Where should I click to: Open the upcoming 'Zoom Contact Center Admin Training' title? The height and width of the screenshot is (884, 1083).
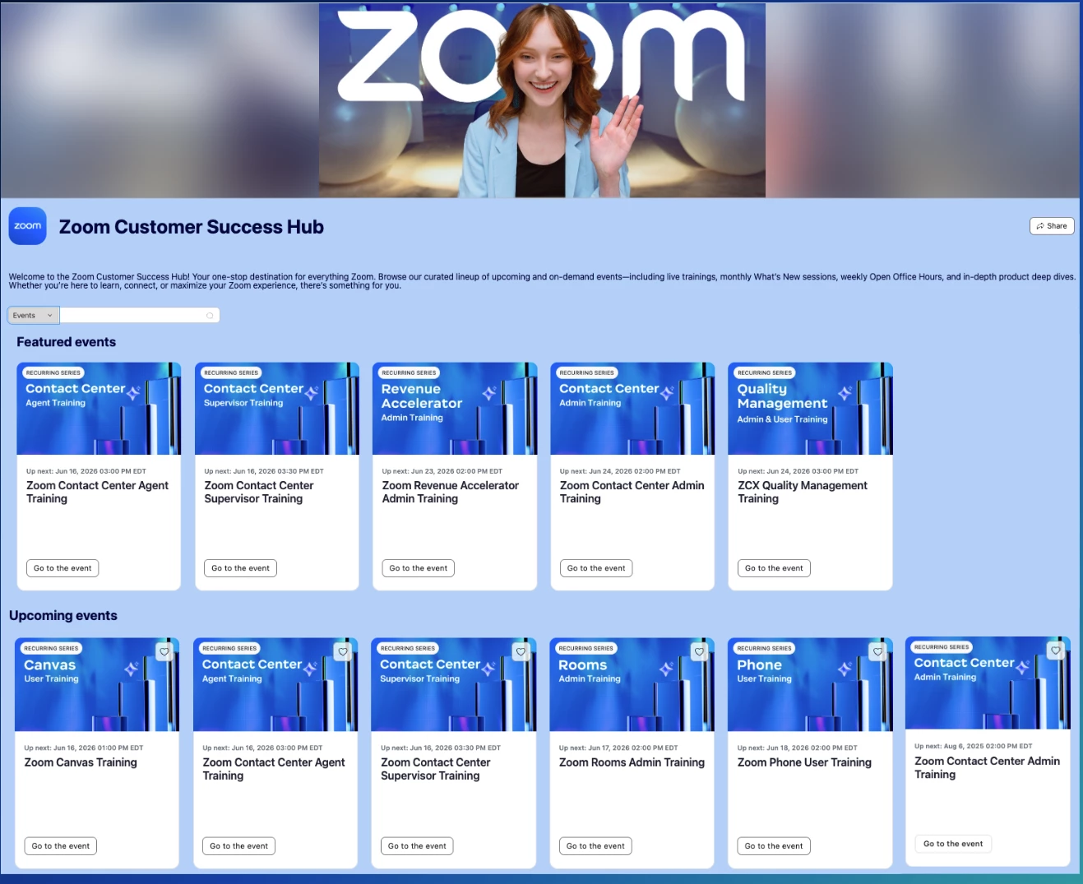click(x=987, y=767)
